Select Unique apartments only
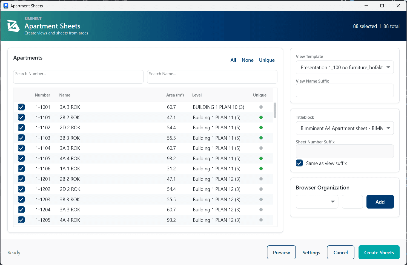407x265 pixels. tap(267, 60)
